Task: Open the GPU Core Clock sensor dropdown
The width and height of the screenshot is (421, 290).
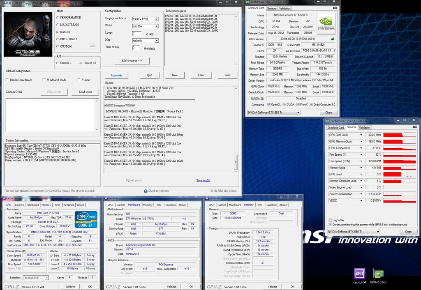Action: [361, 135]
